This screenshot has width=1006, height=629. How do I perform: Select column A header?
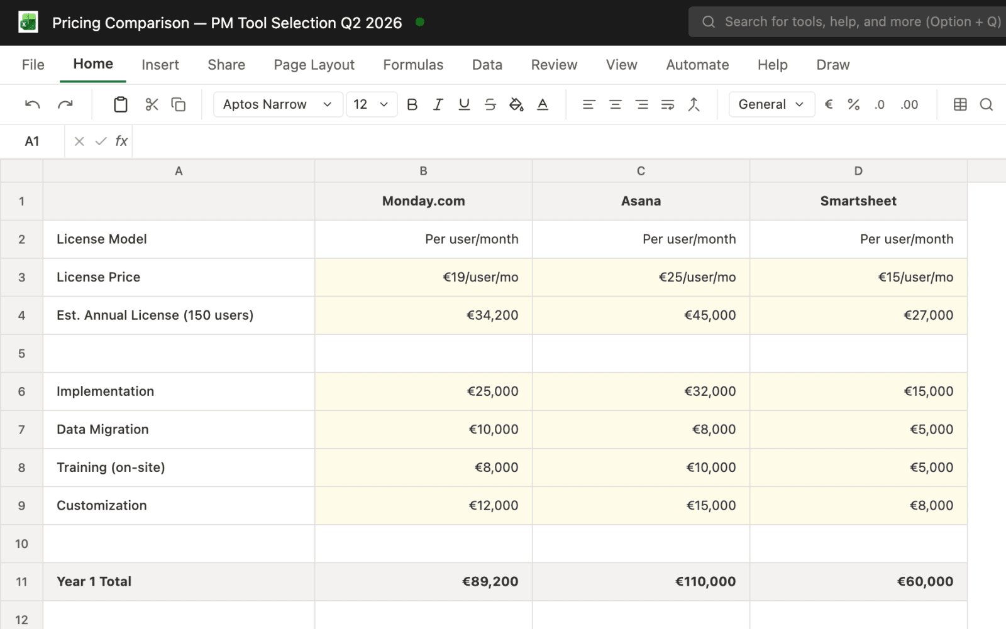(179, 171)
